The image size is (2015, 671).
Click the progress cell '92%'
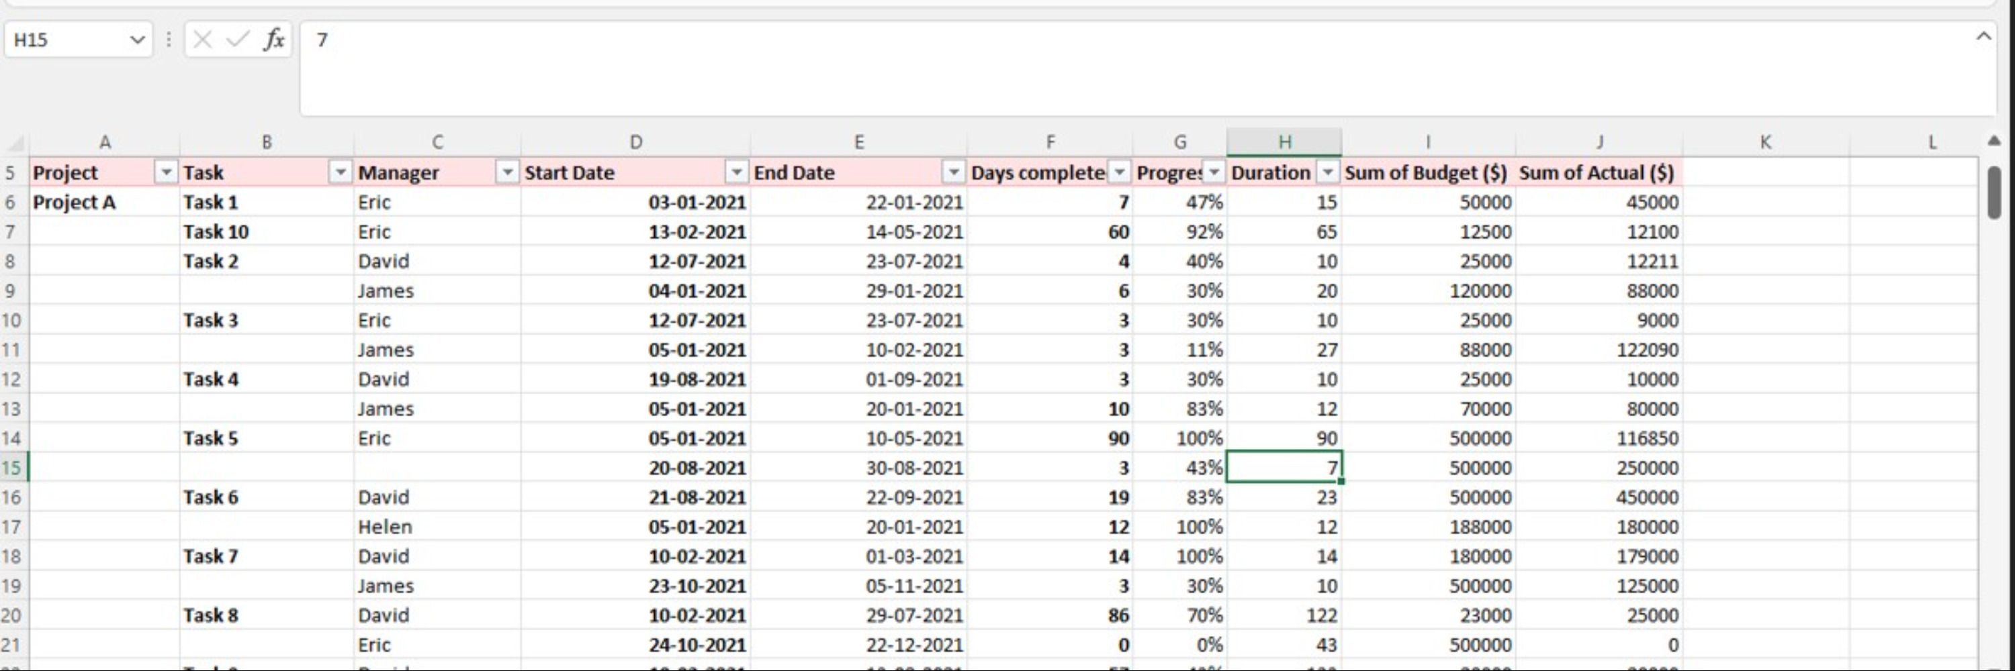tap(1180, 232)
